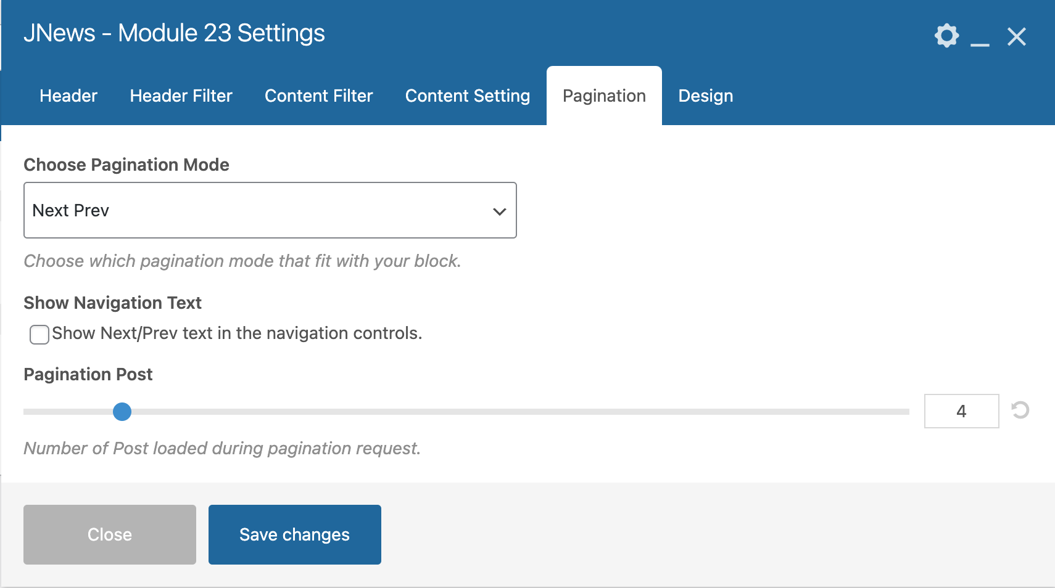
Task: Click the 'JNews - Module 23 Settings' title
Action: pyautogui.click(x=174, y=33)
